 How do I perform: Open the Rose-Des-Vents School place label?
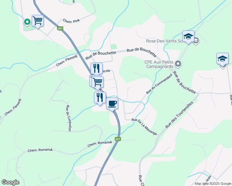coord(164,41)
